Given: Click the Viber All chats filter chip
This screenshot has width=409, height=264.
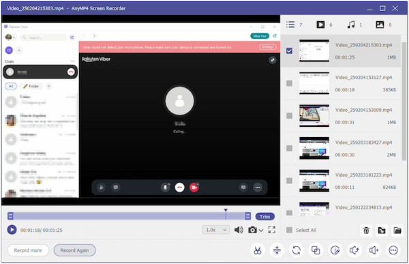Looking at the screenshot, I should pos(11,86).
